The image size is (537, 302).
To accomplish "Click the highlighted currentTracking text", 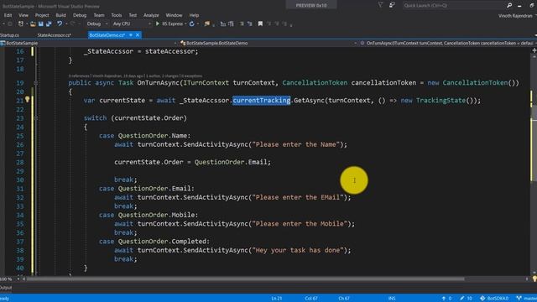I will tap(261, 101).
